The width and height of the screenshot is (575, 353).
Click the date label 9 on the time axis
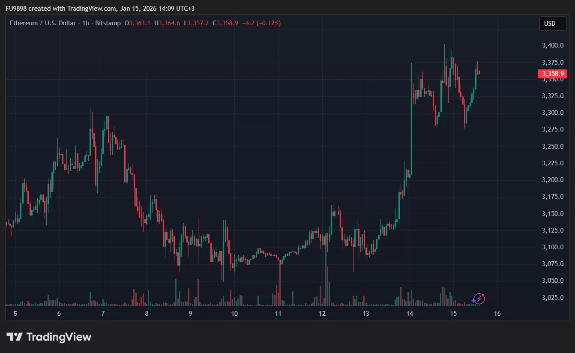click(x=190, y=314)
